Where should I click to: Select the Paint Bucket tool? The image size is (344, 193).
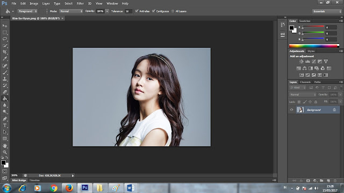5,99
